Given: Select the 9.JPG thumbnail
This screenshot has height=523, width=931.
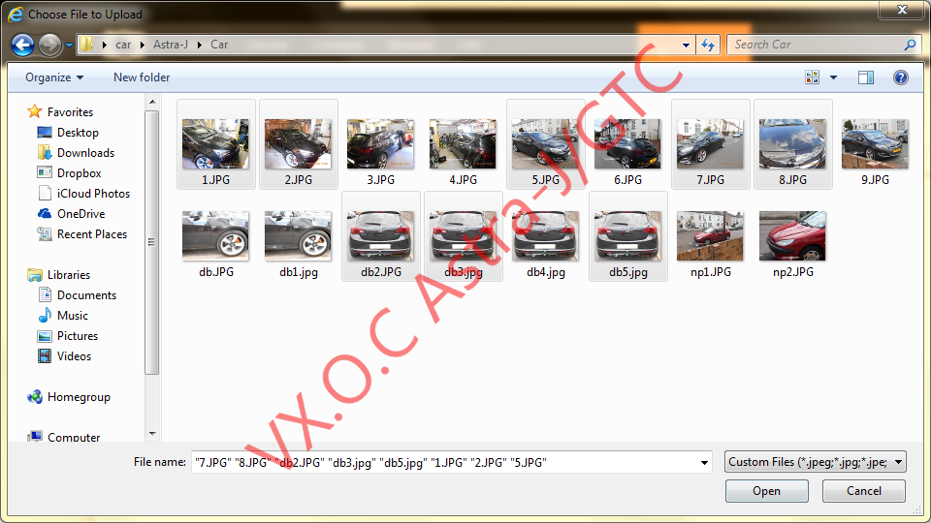Looking at the screenshot, I should (x=875, y=144).
